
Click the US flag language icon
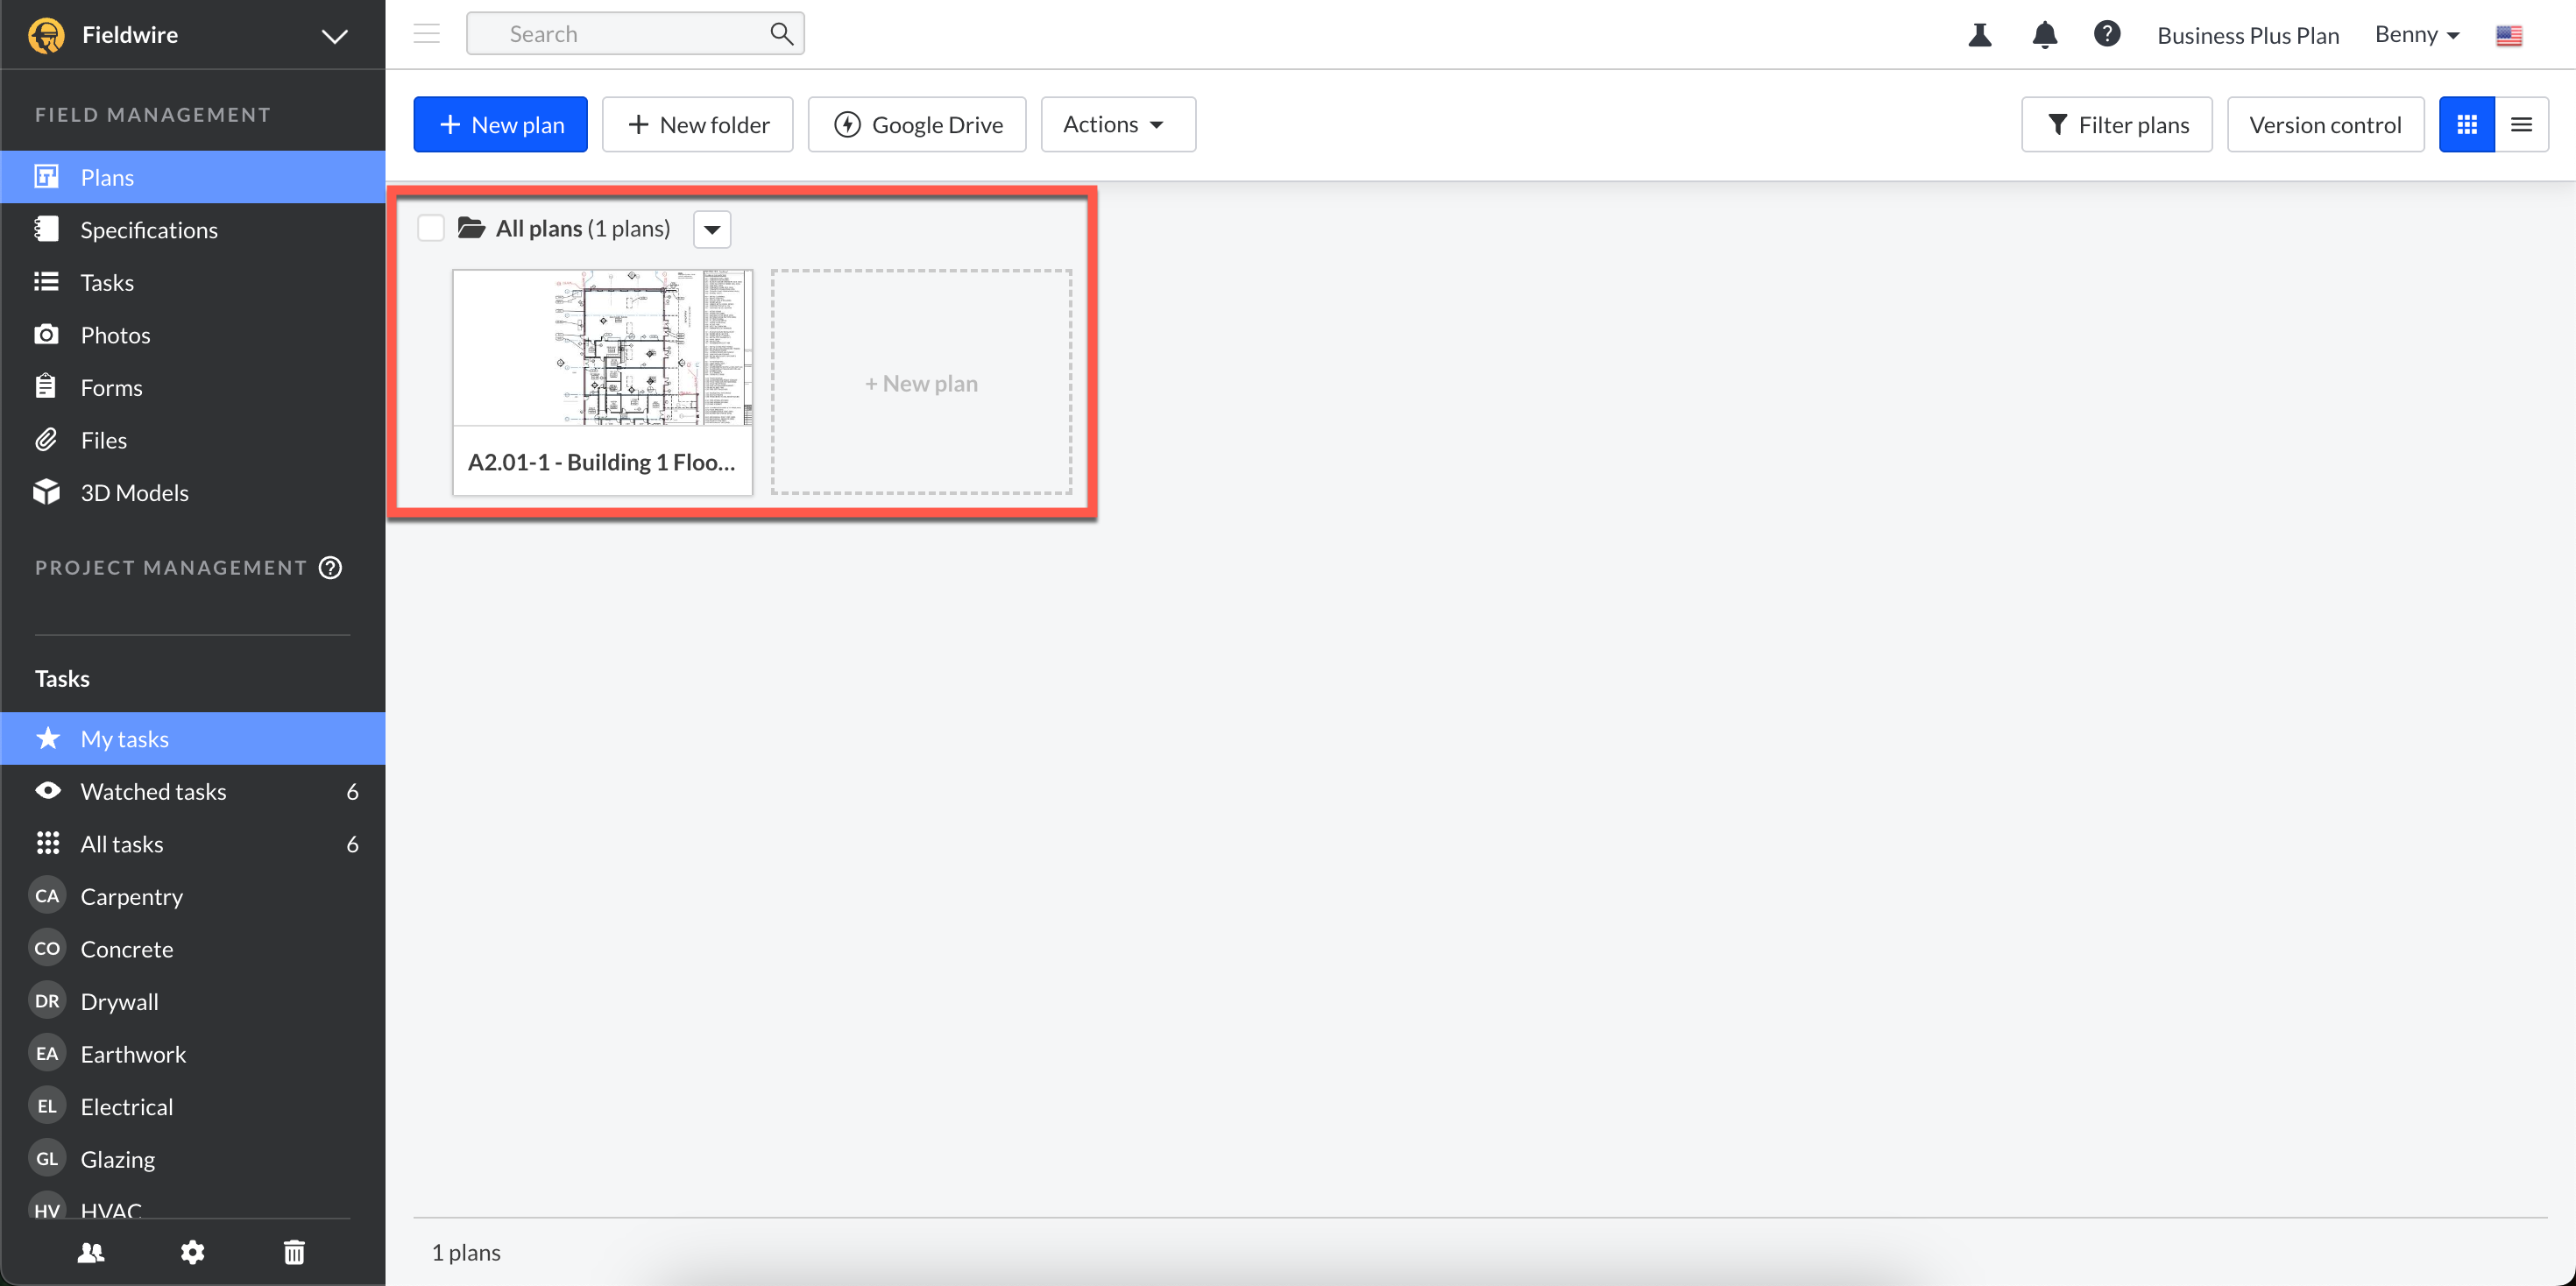(x=2508, y=36)
